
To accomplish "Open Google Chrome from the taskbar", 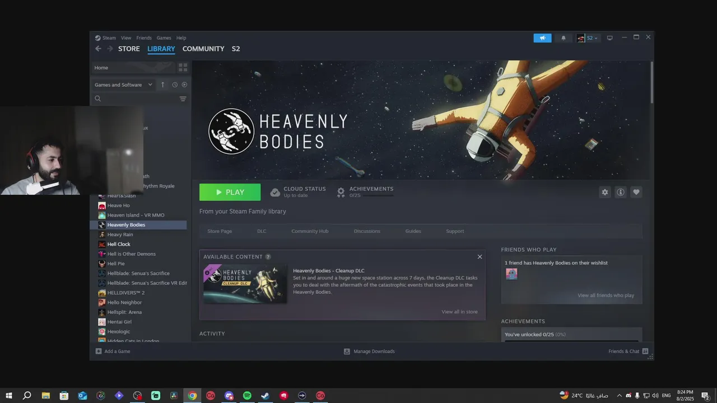I will (x=192, y=396).
